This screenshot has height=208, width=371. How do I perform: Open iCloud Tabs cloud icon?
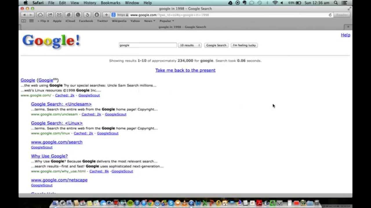[41, 15]
